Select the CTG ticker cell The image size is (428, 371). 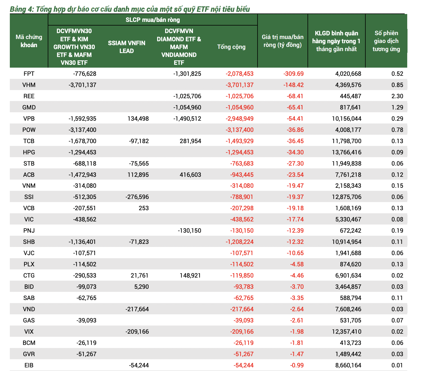[29, 276]
